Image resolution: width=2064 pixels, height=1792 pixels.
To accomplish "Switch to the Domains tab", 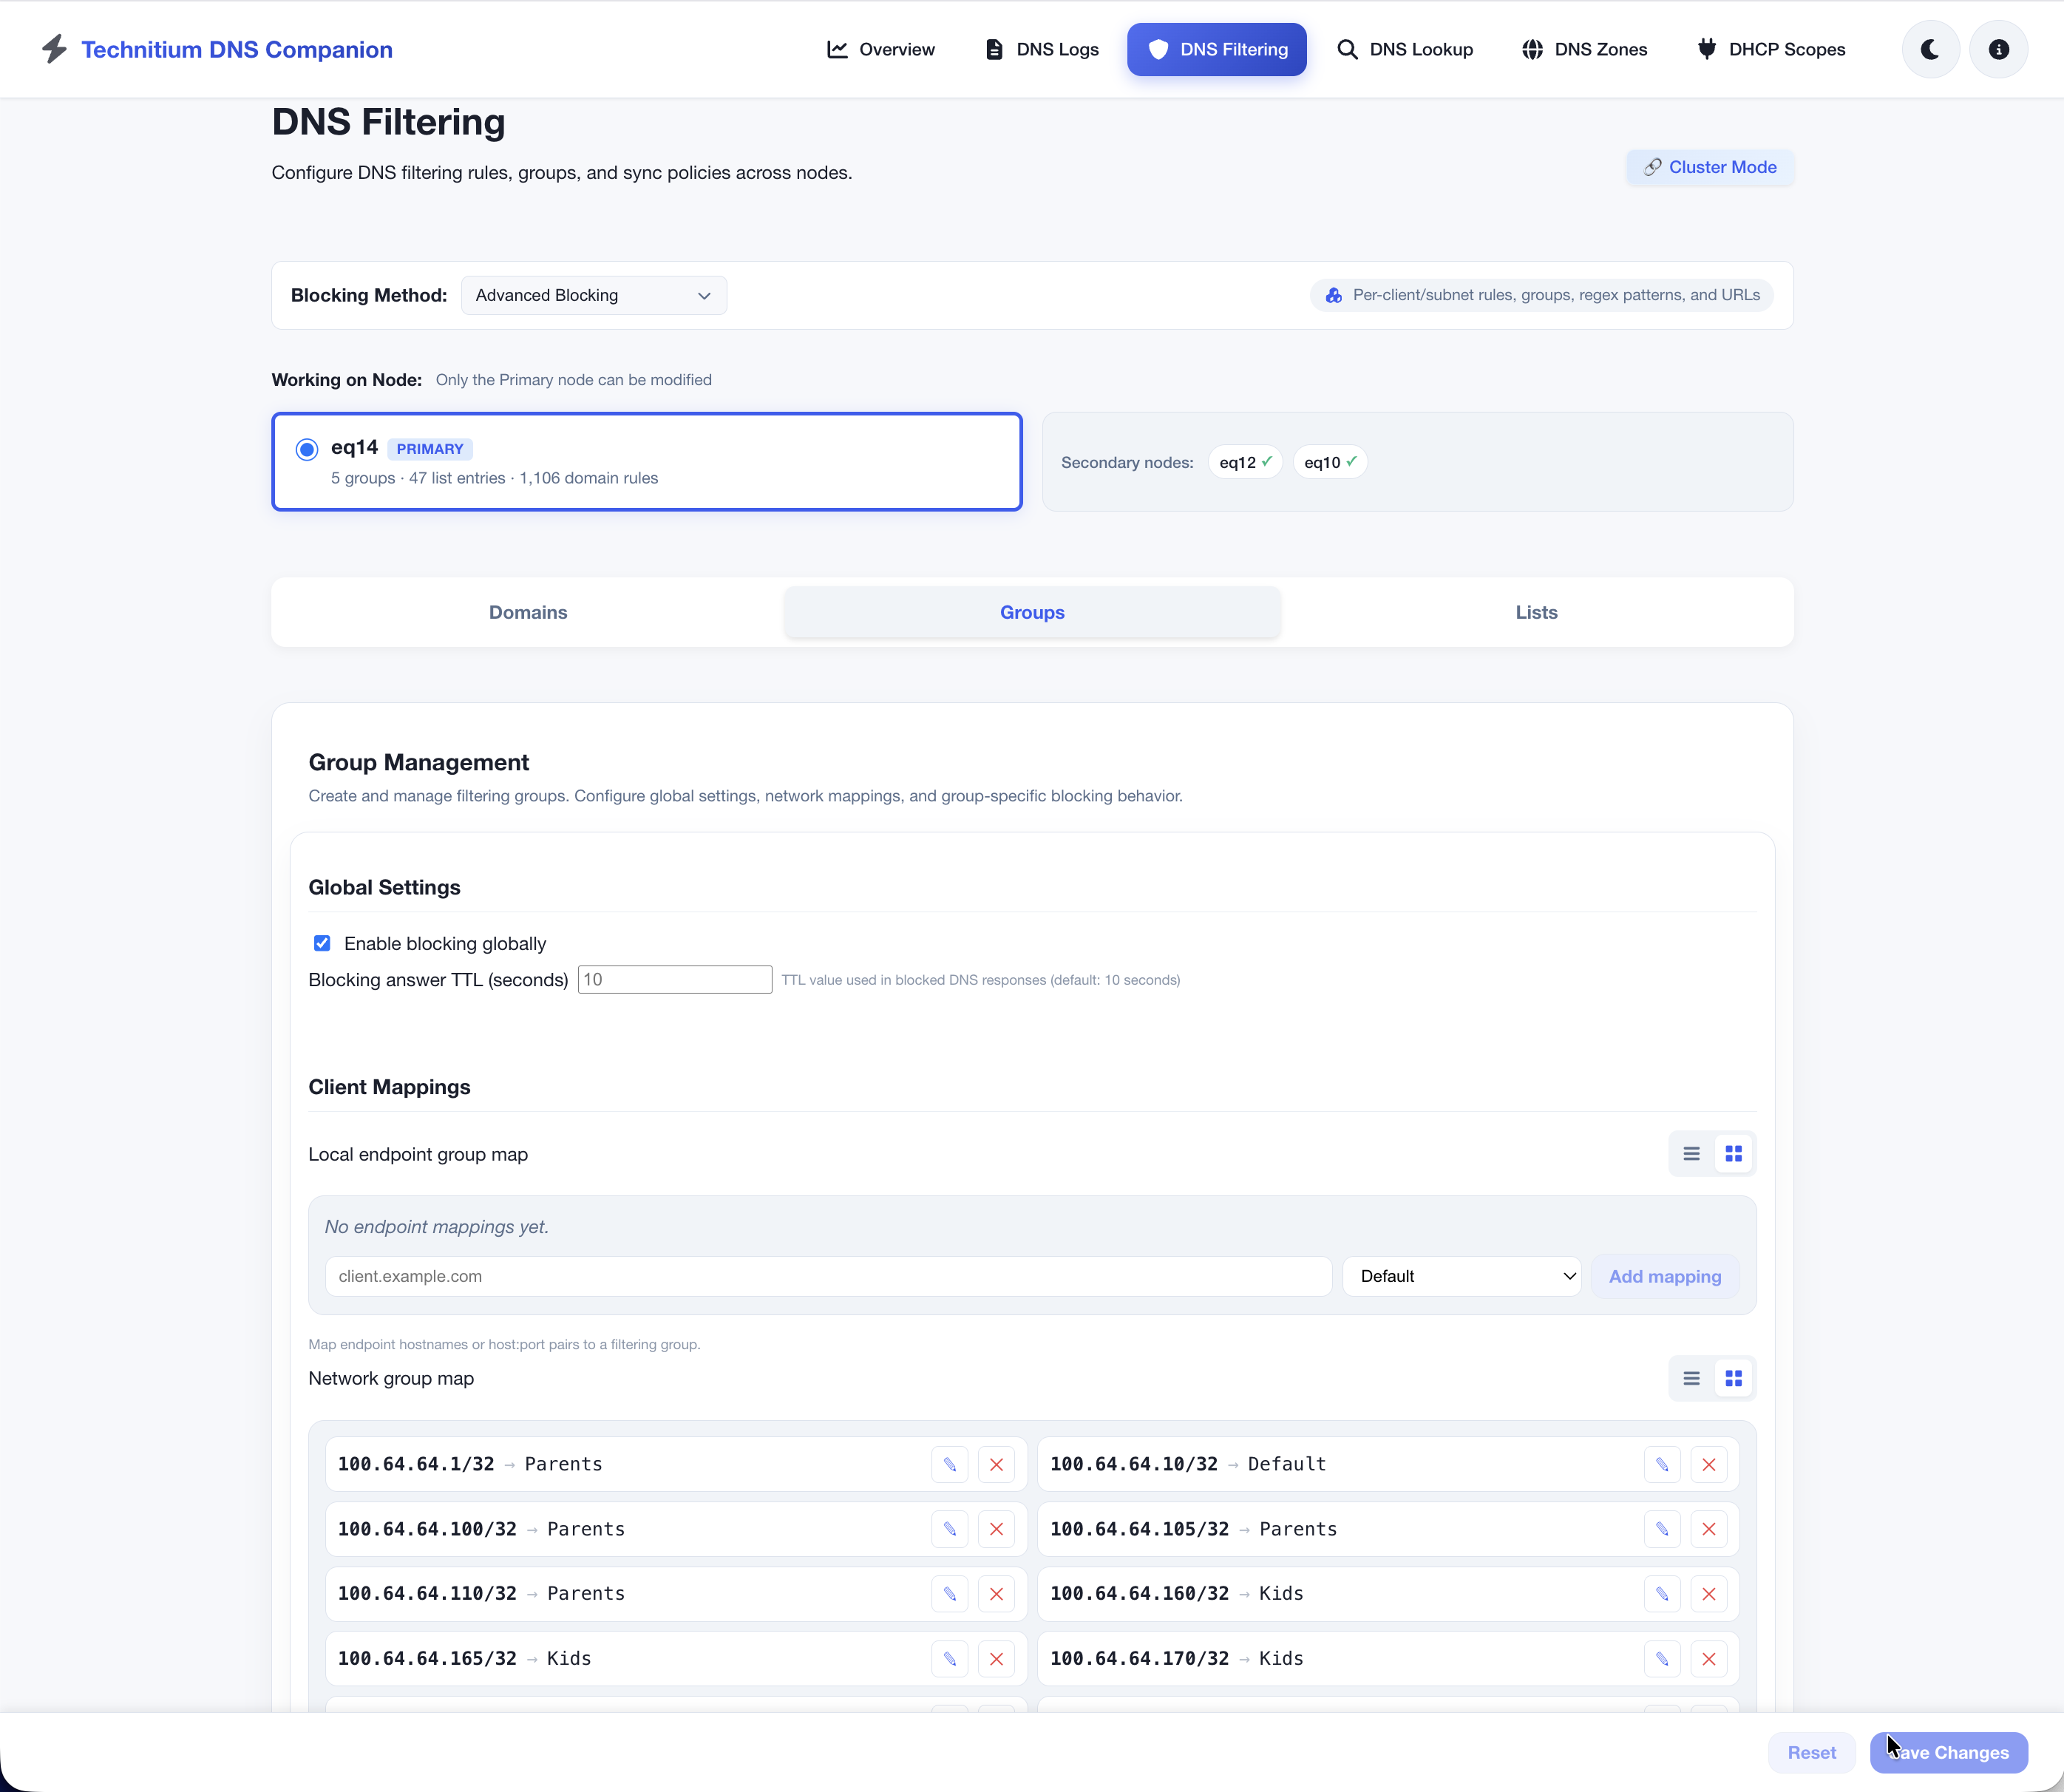I will point(527,611).
